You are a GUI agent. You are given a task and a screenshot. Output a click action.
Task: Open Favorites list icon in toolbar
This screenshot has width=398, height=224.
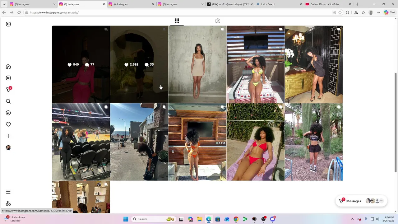(x=363, y=12)
